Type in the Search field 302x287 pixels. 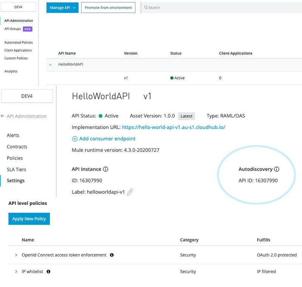click(x=223, y=8)
